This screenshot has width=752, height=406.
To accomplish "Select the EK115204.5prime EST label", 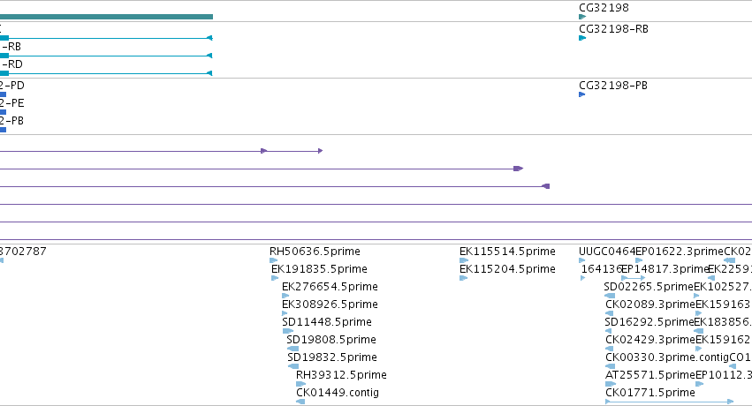I will coord(507,269).
